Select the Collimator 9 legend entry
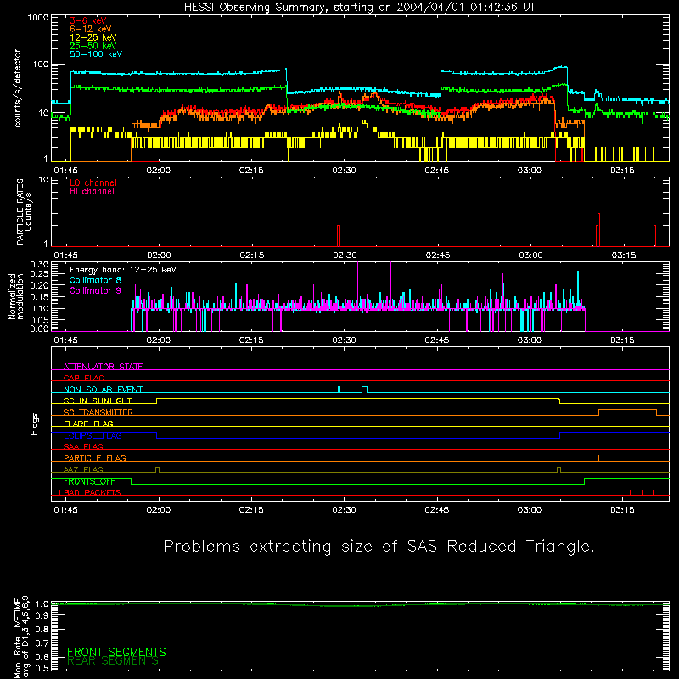The image size is (679, 679). tap(95, 290)
